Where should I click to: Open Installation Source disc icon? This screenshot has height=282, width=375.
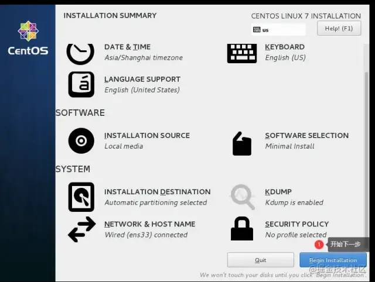coord(81,140)
